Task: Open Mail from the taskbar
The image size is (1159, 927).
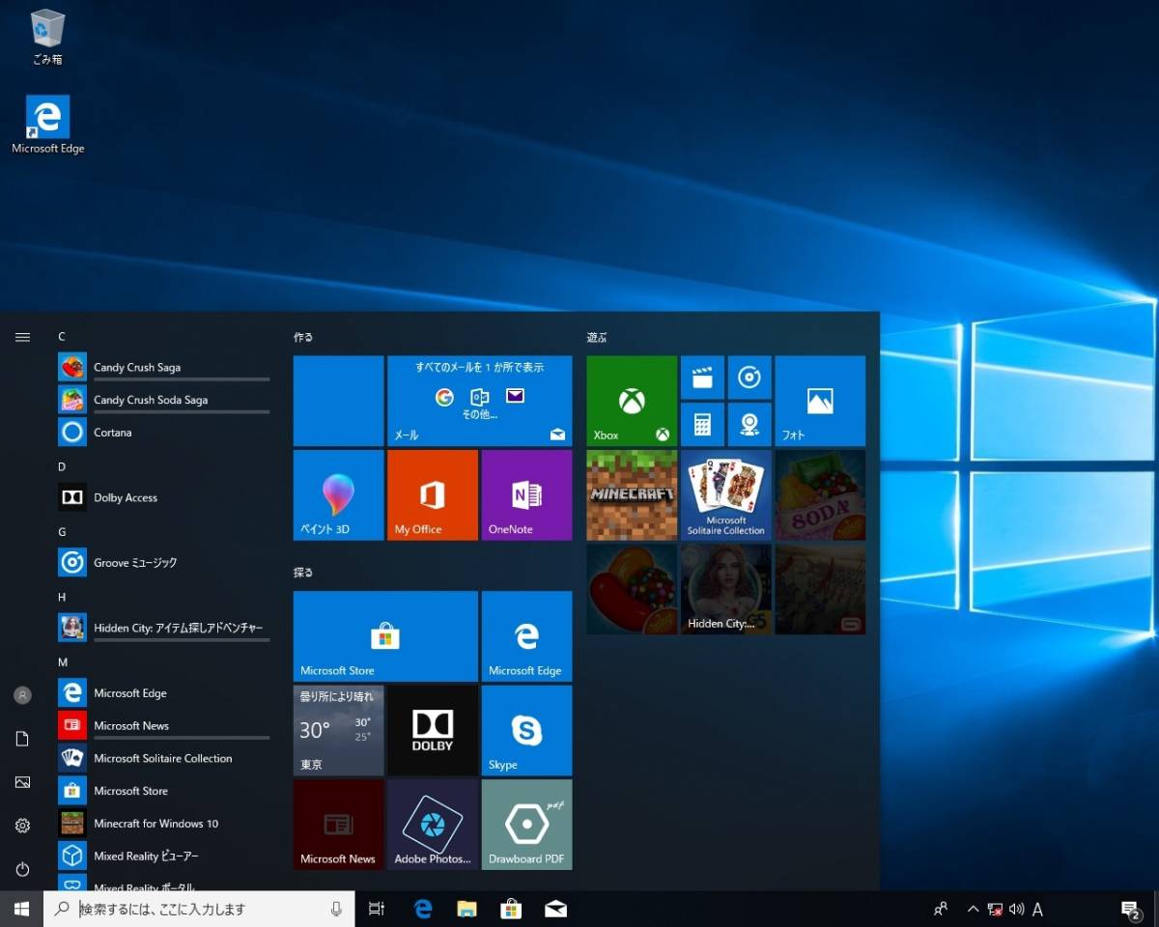Action: [x=555, y=909]
